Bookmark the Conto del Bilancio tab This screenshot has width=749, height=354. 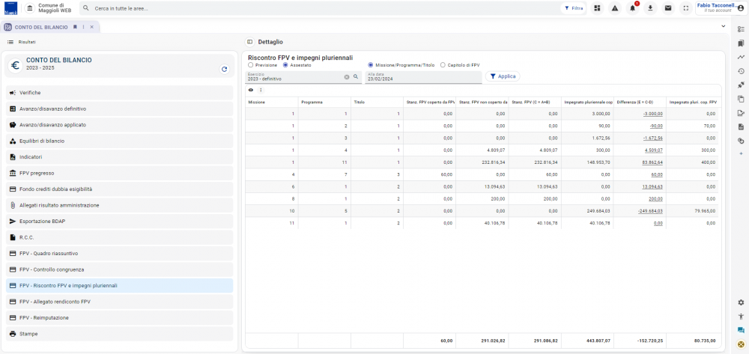(75, 27)
